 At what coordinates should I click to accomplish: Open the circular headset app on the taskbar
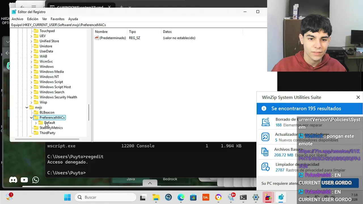(168, 197)
